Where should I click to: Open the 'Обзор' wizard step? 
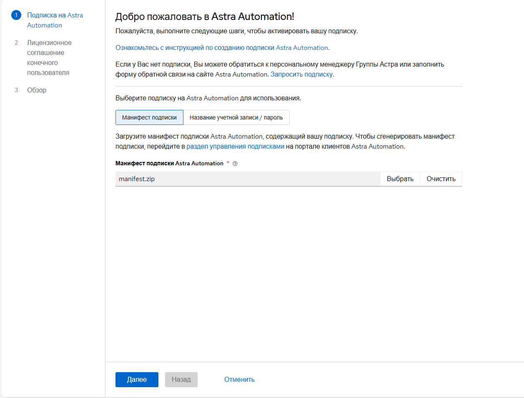[x=37, y=90]
